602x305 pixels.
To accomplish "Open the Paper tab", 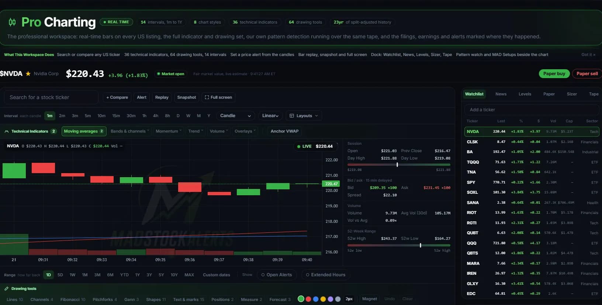I will pyautogui.click(x=549, y=94).
